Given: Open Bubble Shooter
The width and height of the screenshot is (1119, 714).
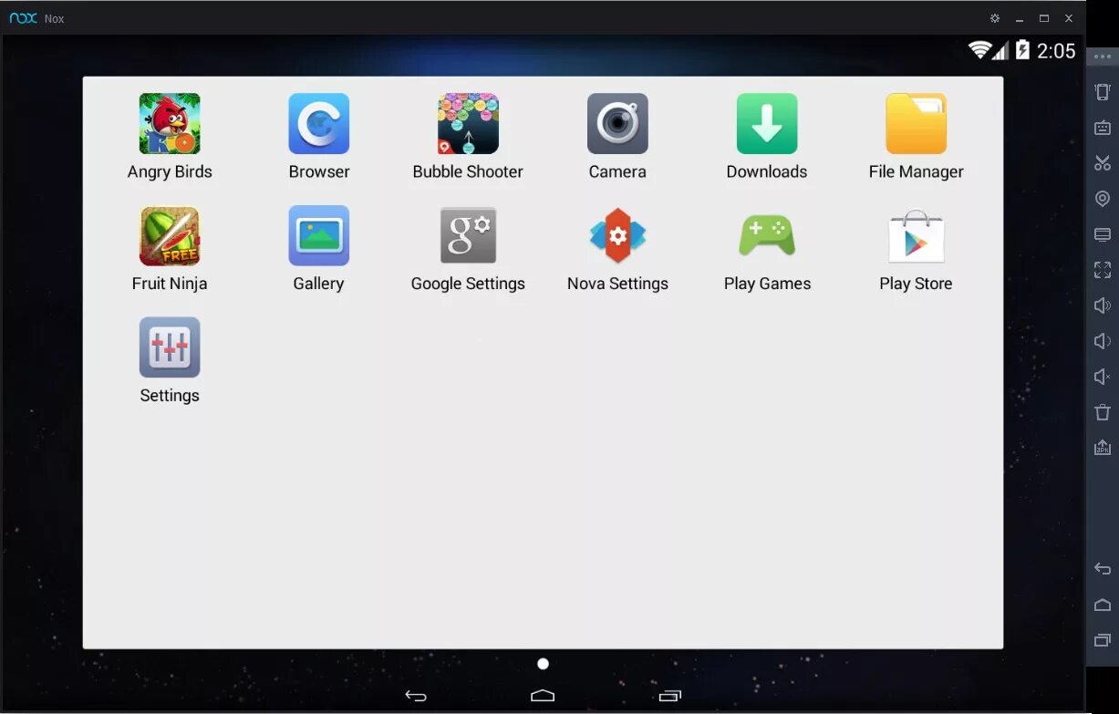Looking at the screenshot, I should [x=468, y=124].
